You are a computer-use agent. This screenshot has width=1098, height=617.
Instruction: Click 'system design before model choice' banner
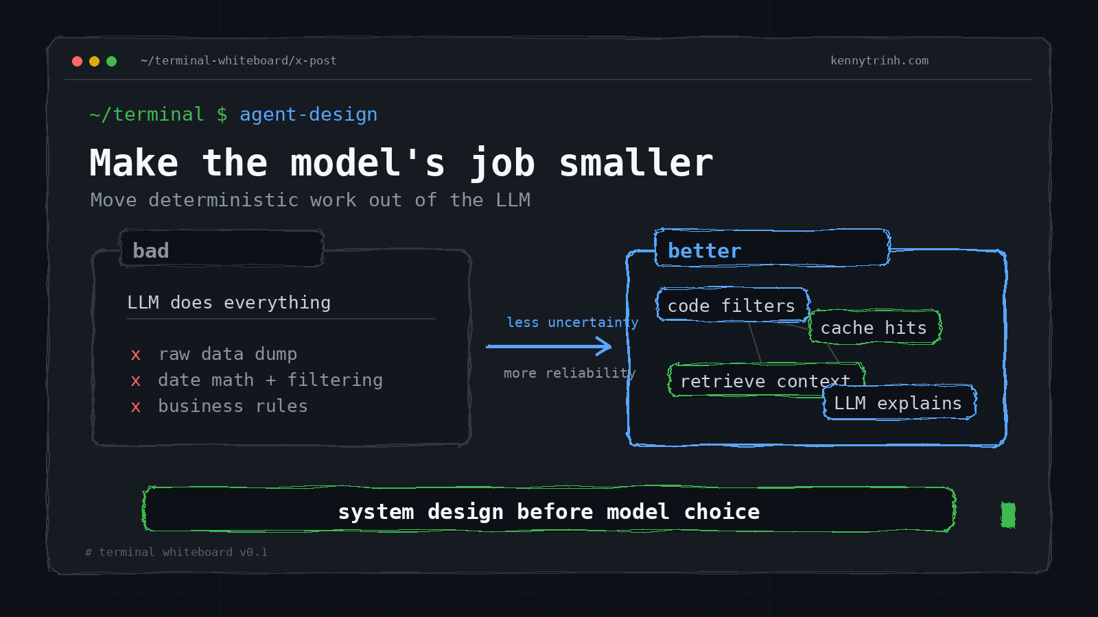pyautogui.click(x=549, y=510)
